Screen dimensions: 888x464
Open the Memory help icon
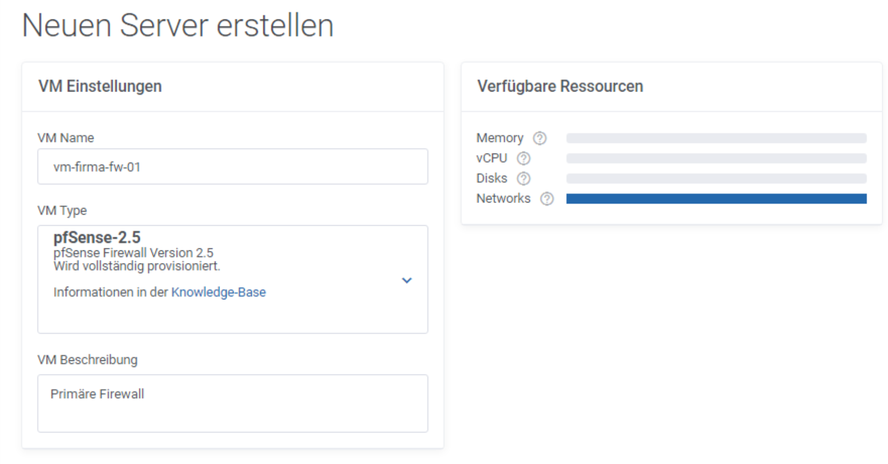pyautogui.click(x=540, y=139)
